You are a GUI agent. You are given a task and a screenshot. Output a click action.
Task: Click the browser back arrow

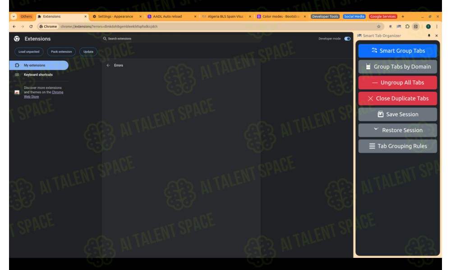tap(14, 27)
